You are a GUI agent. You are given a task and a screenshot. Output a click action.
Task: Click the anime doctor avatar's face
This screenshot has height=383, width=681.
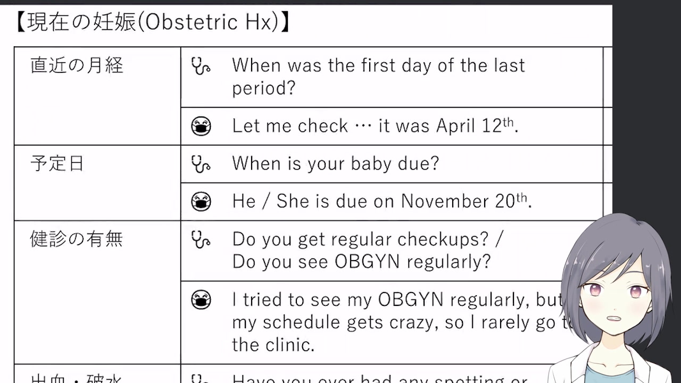(x=617, y=298)
